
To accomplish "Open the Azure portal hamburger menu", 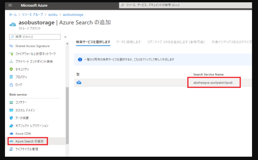I will (x=10, y=5).
